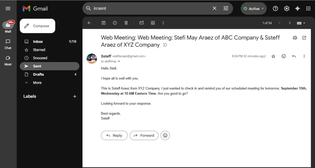
Task: Print all using the printer icon
Action: [x=295, y=38]
